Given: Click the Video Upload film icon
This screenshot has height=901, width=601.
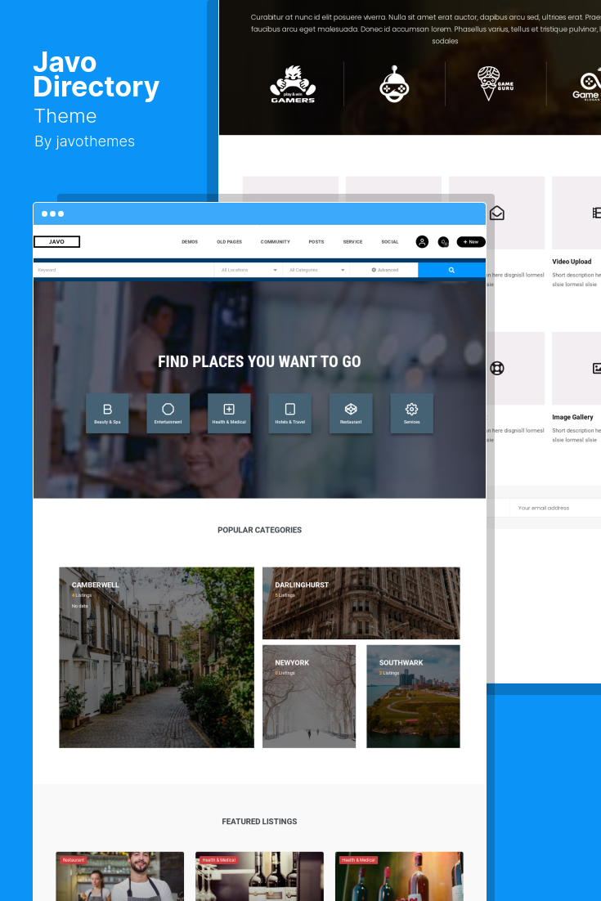Looking at the screenshot, I should click(x=596, y=213).
